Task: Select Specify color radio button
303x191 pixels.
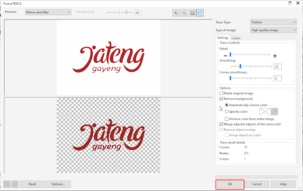Action: (x=226, y=111)
